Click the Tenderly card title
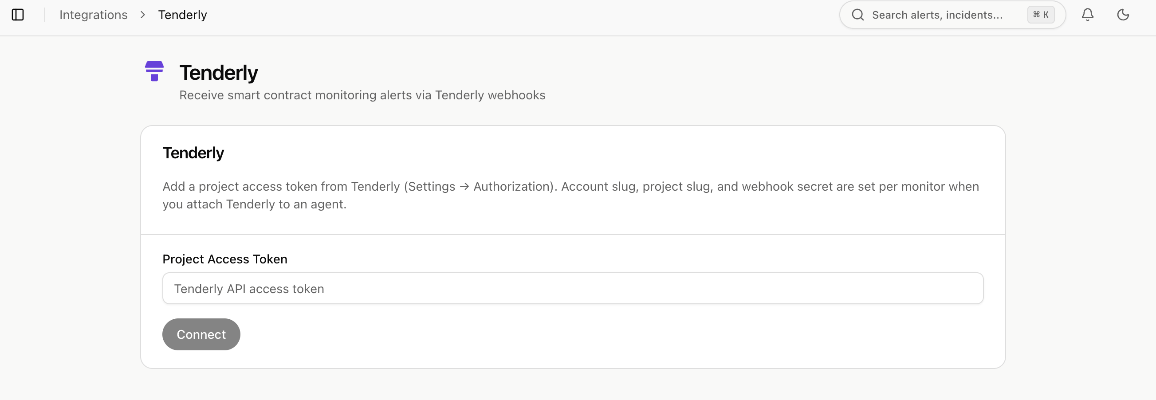 point(193,153)
